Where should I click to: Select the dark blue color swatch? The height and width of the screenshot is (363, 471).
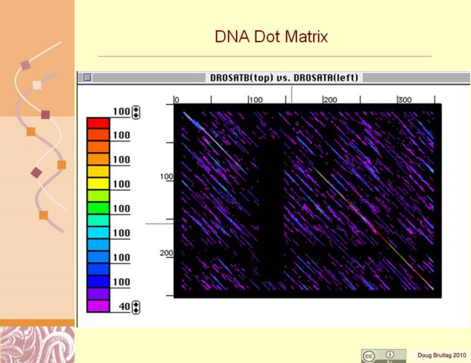click(98, 281)
